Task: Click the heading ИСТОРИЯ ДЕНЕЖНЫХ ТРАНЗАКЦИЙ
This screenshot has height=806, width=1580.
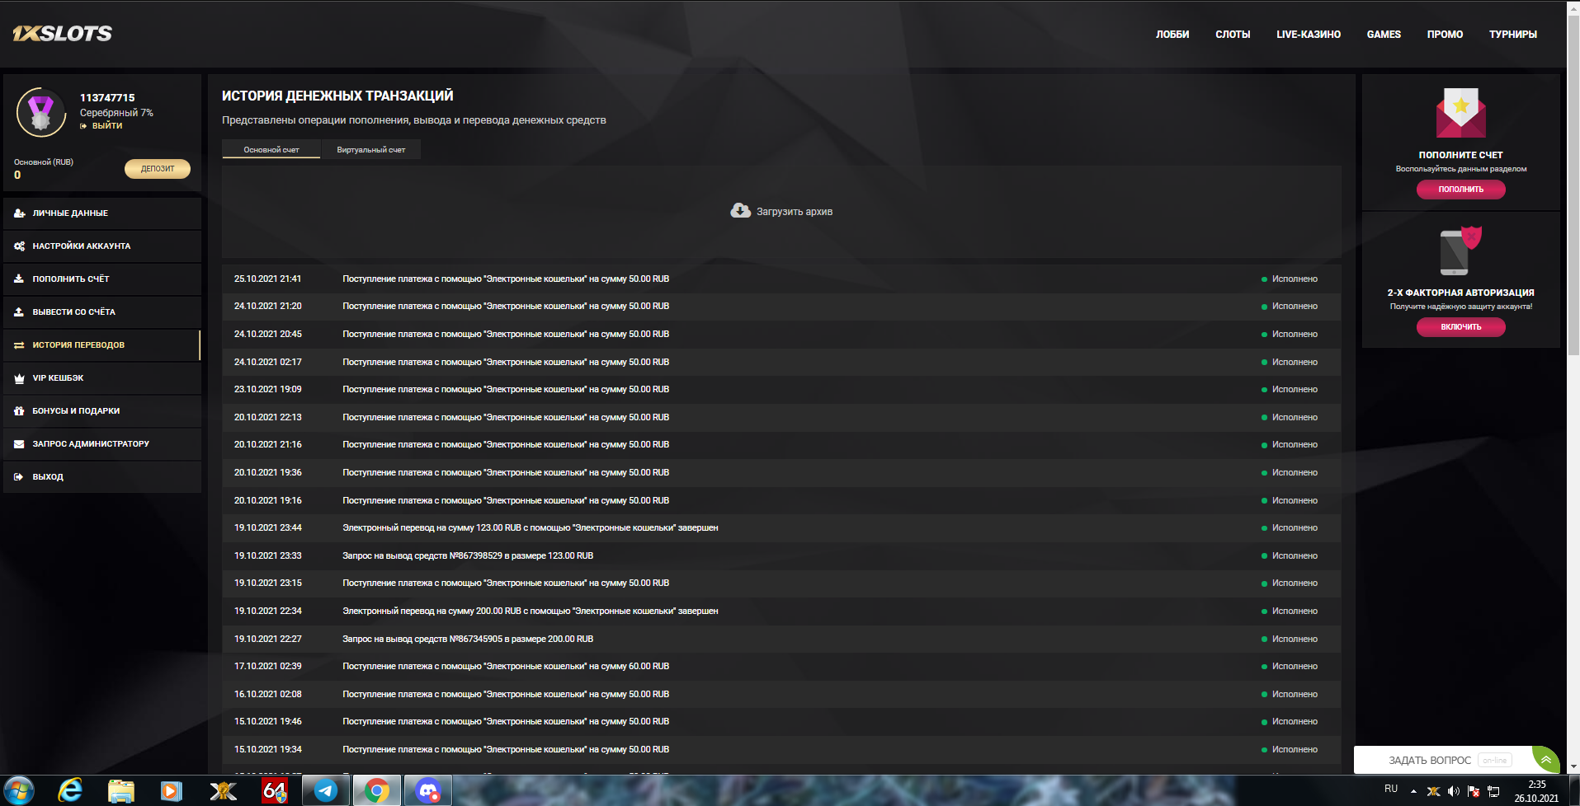Action: point(337,96)
